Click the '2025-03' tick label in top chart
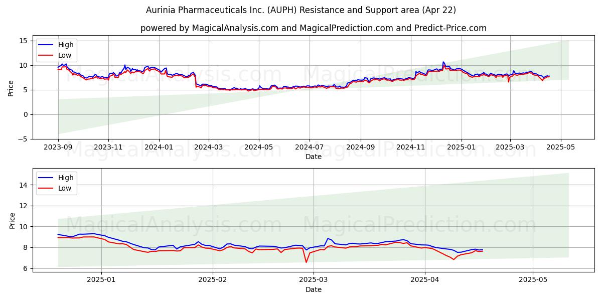Image resolution: width=602 pixels, height=301 pixels. tap(510, 147)
